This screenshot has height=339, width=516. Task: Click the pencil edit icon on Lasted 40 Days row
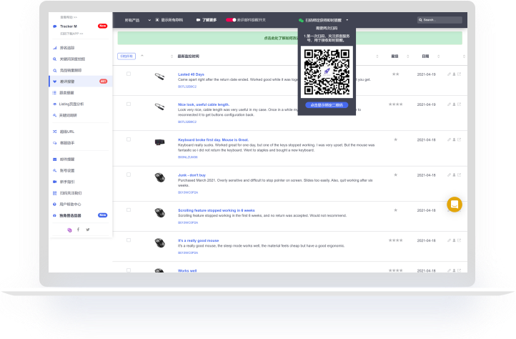[449, 74]
